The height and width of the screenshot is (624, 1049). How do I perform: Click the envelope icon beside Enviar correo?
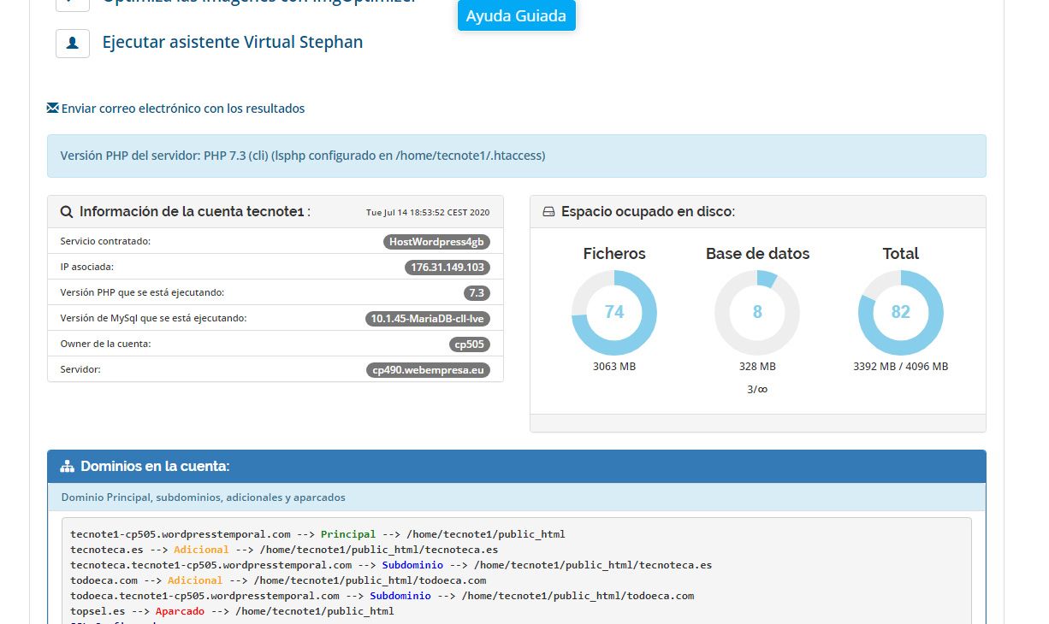53,108
